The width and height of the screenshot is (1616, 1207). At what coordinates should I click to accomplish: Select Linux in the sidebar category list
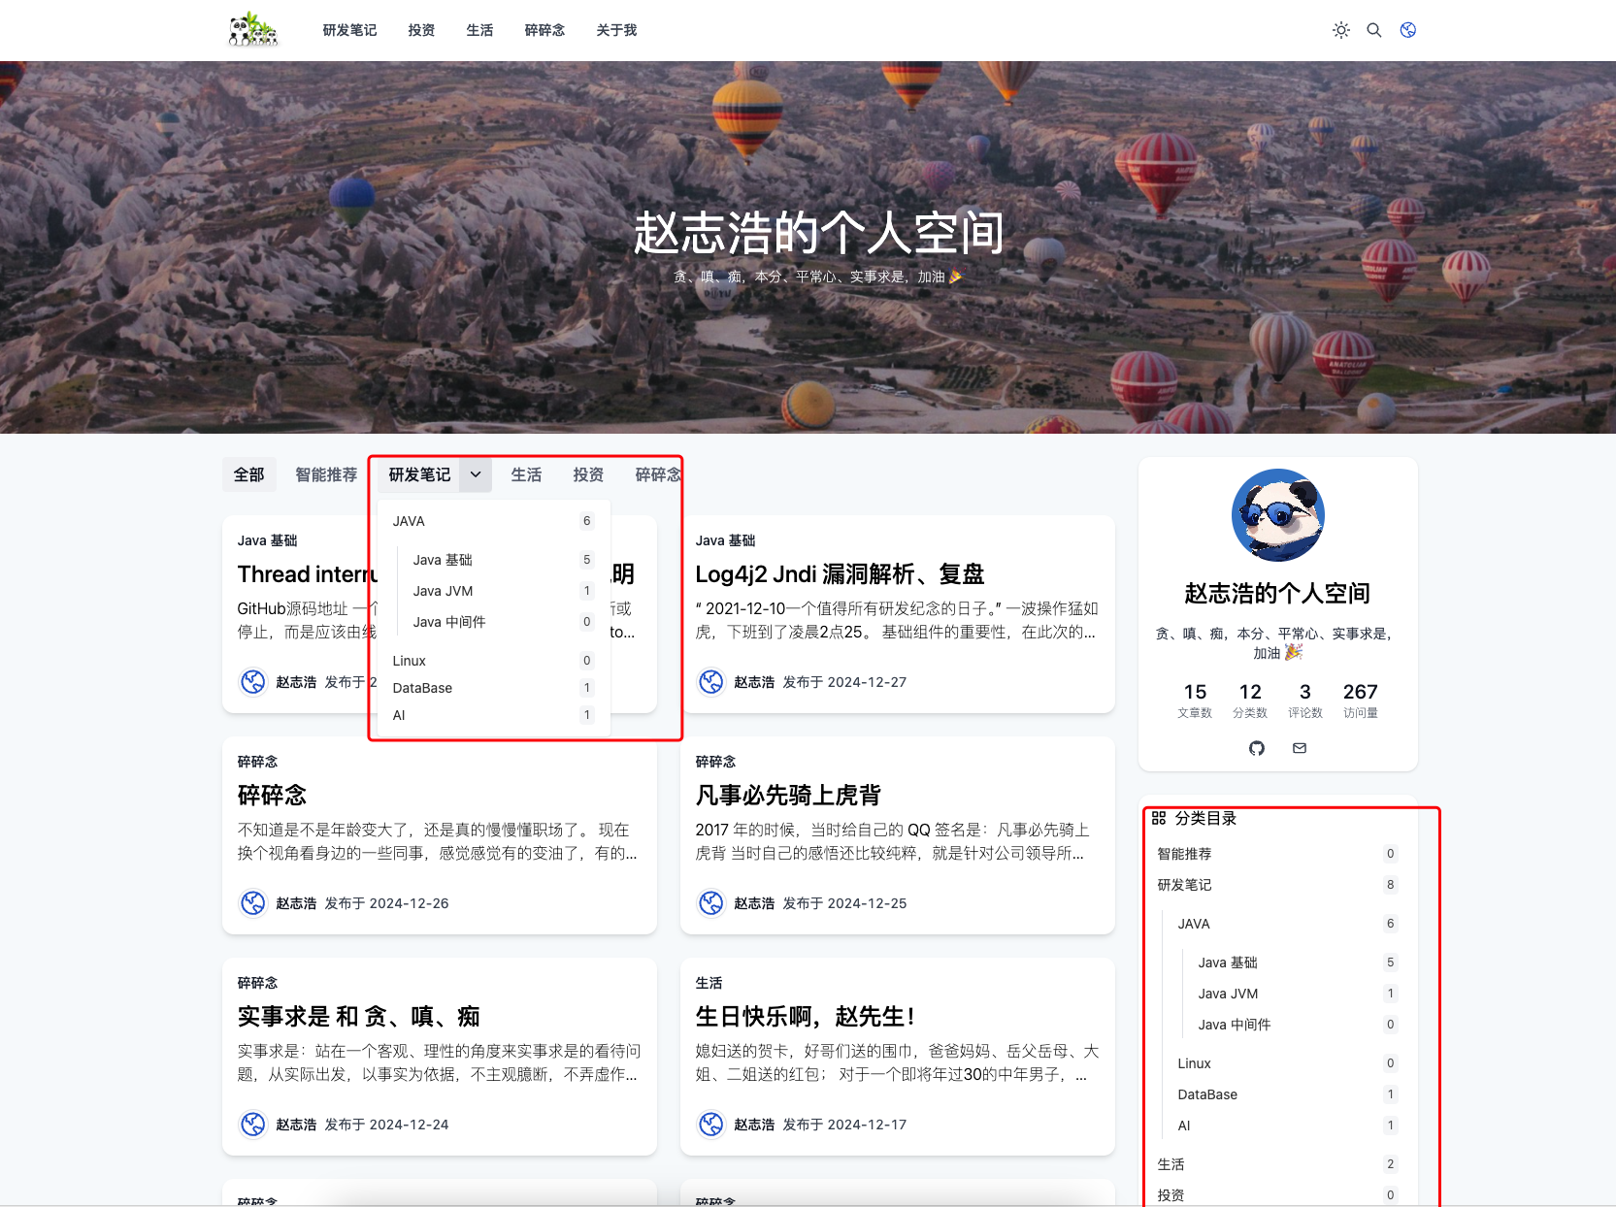[x=1194, y=1063]
